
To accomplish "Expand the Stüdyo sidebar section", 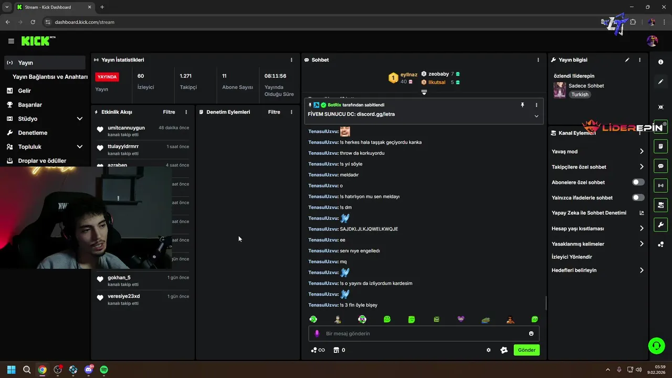I will [x=80, y=119].
